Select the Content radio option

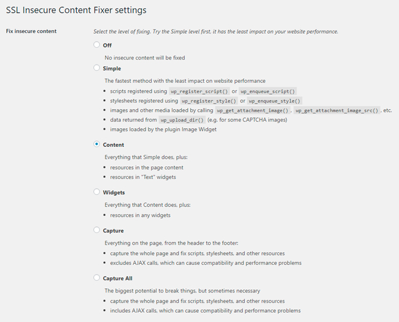[96, 145]
